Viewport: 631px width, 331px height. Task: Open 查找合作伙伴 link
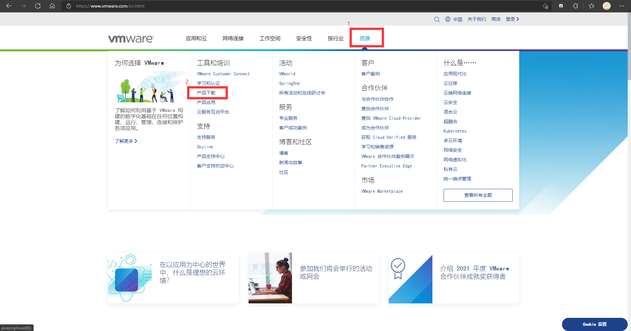375,109
